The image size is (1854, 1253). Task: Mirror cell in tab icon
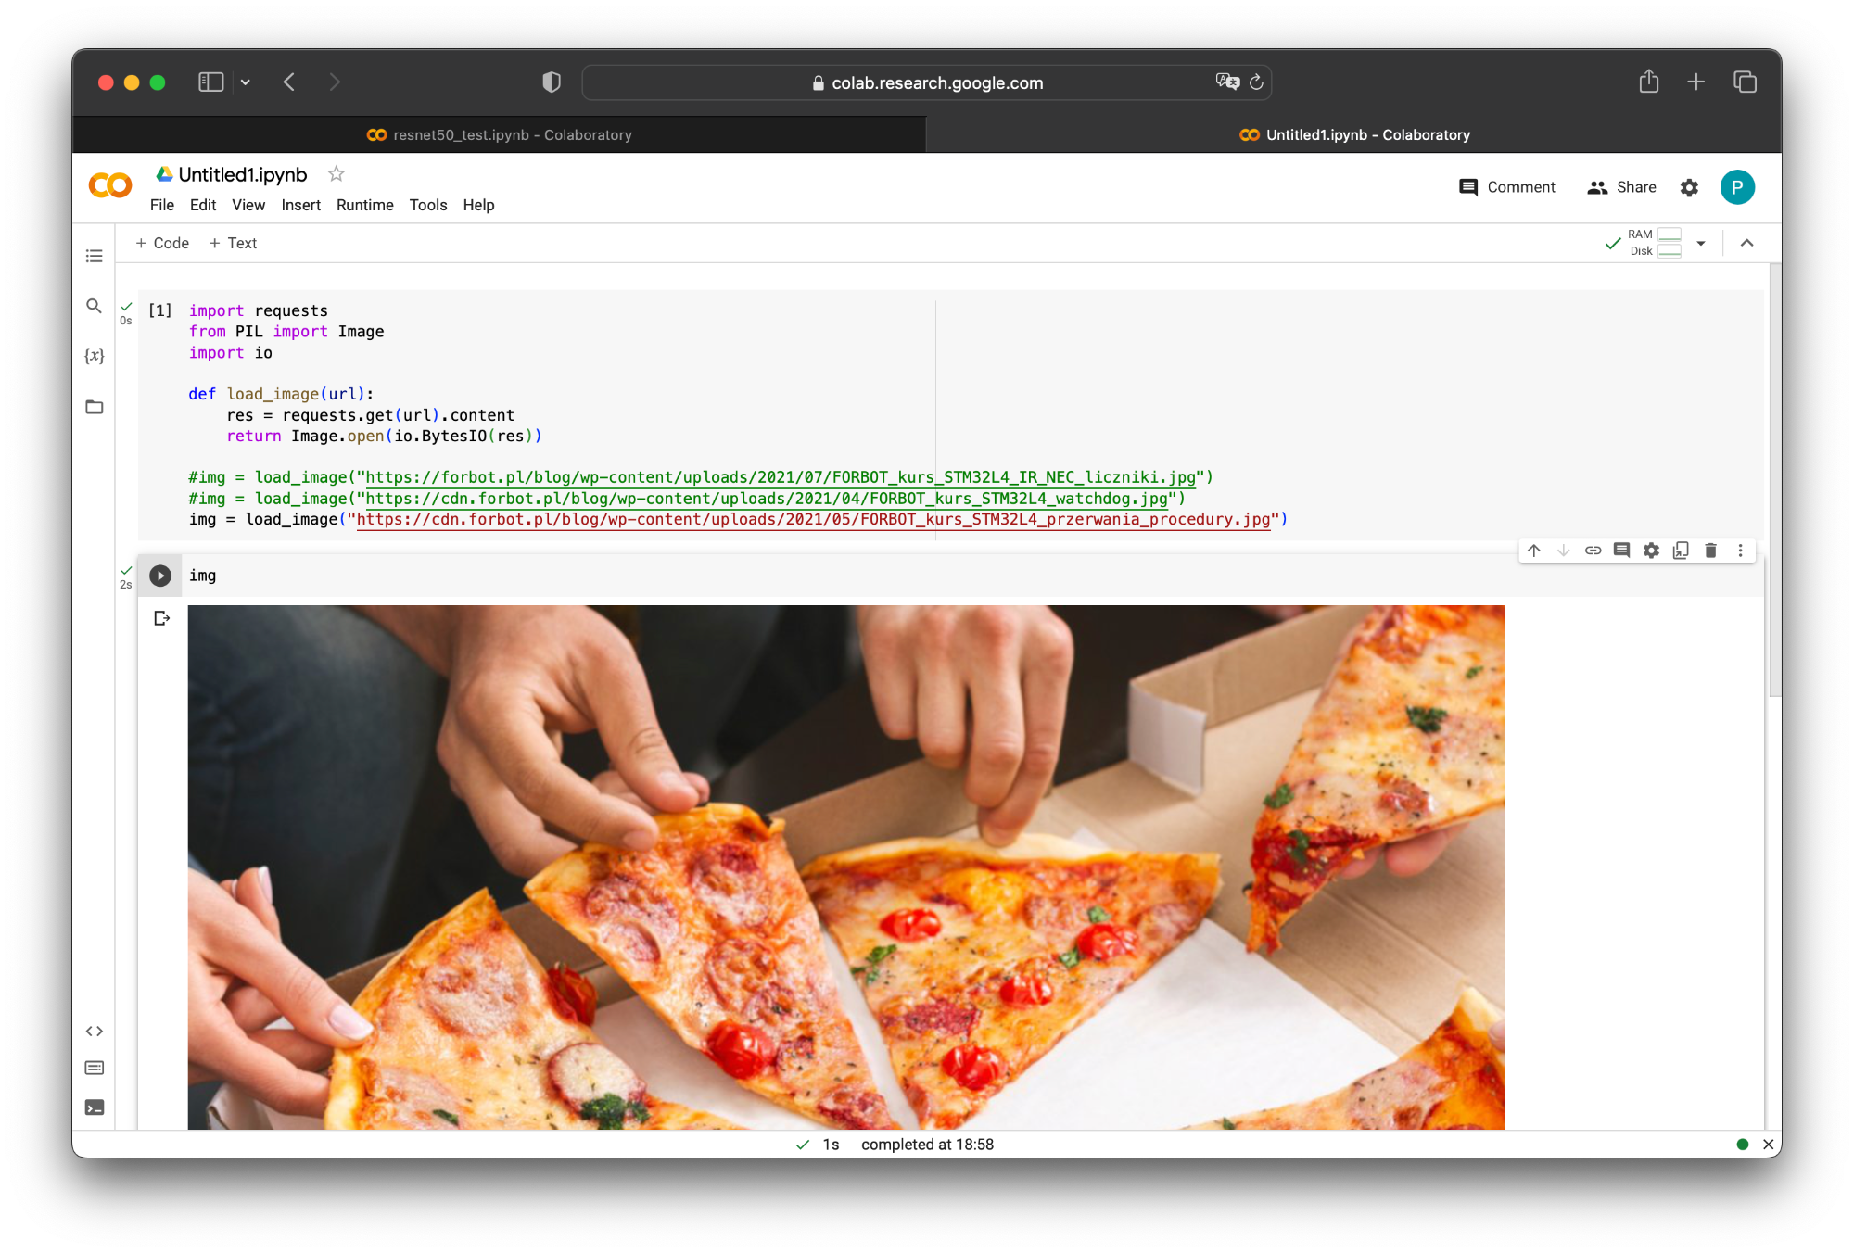click(x=1681, y=551)
